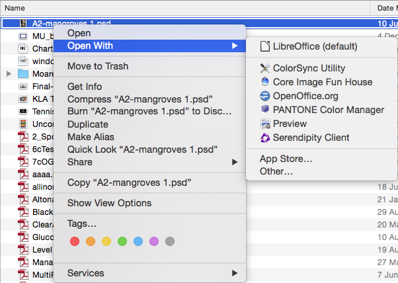Click the colorful file icon beside Uncor
This screenshot has height=283, width=398.
click(x=23, y=124)
